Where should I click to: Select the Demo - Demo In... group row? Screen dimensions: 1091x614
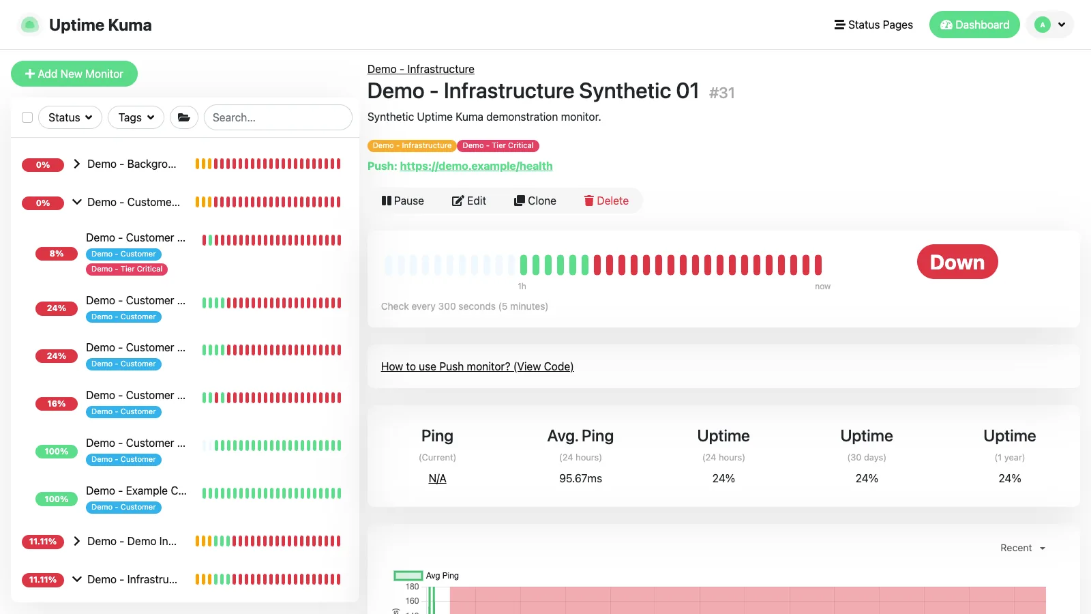point(185,541)
